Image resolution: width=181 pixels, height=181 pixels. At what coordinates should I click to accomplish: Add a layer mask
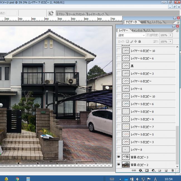pyautogui.click(x=147, y=170)
